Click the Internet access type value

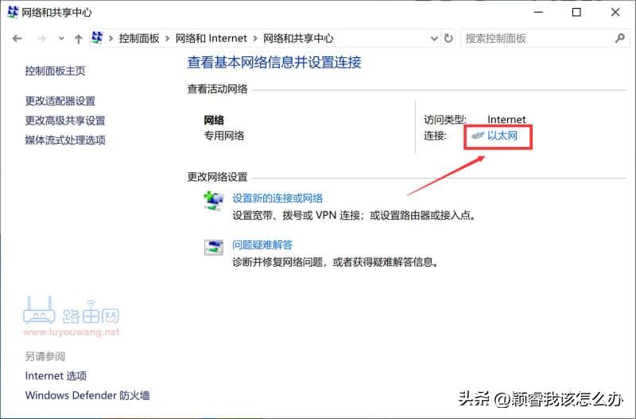(x=506, y=119)
